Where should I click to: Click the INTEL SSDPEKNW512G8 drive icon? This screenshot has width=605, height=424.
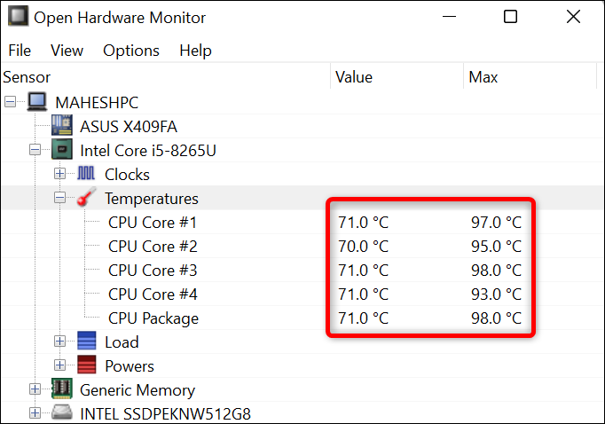pos(61,413)
